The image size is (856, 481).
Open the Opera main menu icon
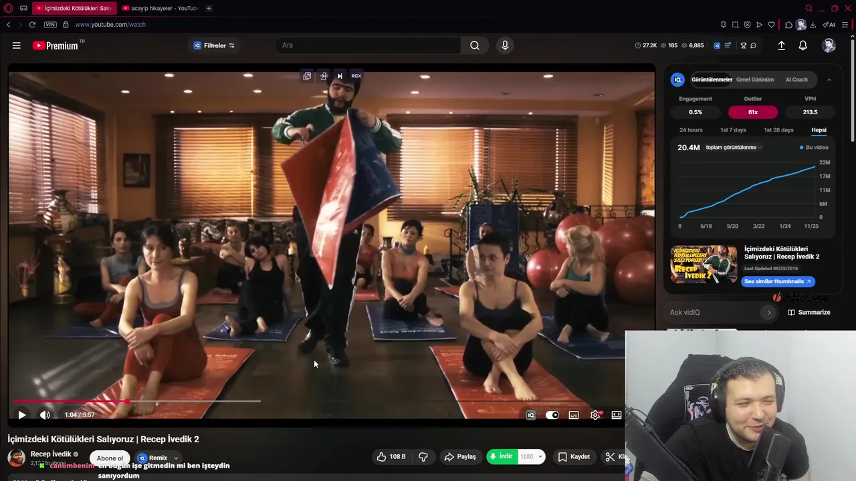click(9, 8)
